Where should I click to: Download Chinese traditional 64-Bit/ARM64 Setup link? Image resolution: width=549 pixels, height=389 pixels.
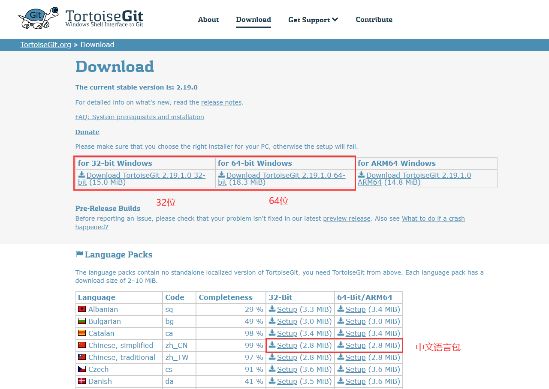pyautogui.click(x=356, y=357)
